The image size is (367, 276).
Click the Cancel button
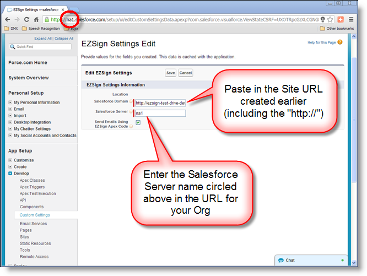point(186,73)
